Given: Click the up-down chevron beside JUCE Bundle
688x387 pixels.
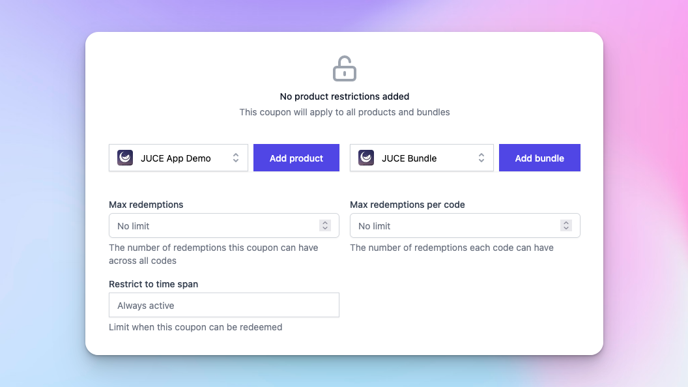Looking at the screenshot, I should tap(481, 158).
